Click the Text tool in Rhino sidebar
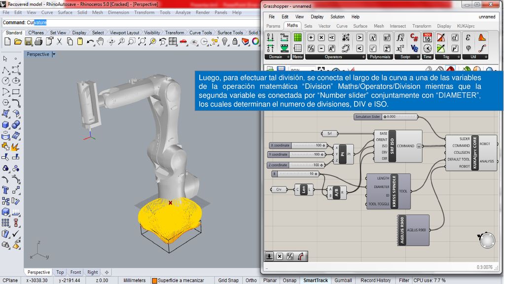The width and height of the screenshot is (505, 284). 5,190
